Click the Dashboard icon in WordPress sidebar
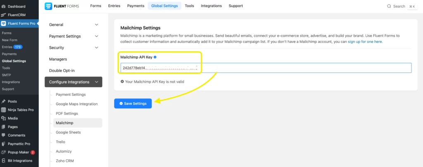The image size is (423, 167). tap(3, 6)
